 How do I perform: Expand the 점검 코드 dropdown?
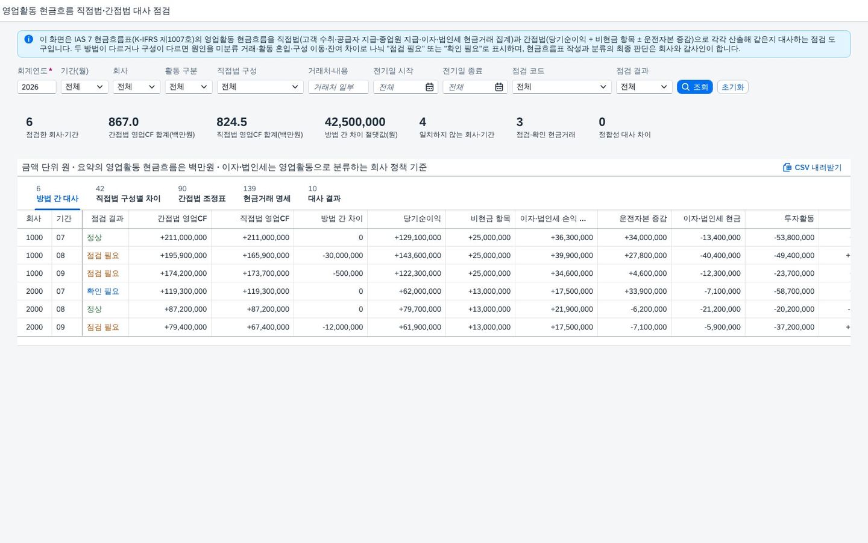coord(561,87)
